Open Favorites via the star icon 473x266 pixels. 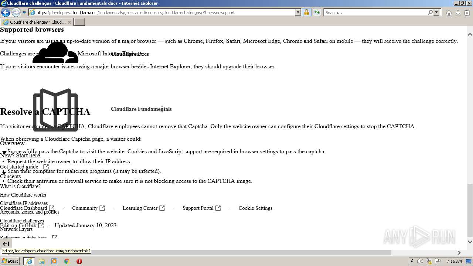click(458, 13)
